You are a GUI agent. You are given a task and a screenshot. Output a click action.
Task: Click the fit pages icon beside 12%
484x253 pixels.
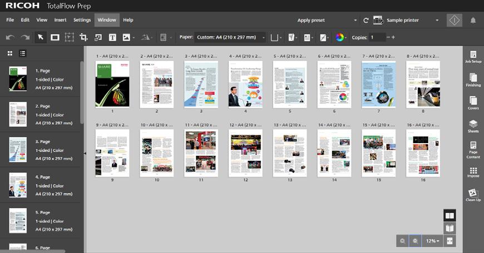pos(450,241)
